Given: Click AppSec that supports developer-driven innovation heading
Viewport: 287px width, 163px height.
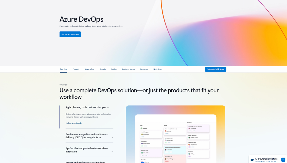Looking at the screenshot, I should tap(87, 150).
